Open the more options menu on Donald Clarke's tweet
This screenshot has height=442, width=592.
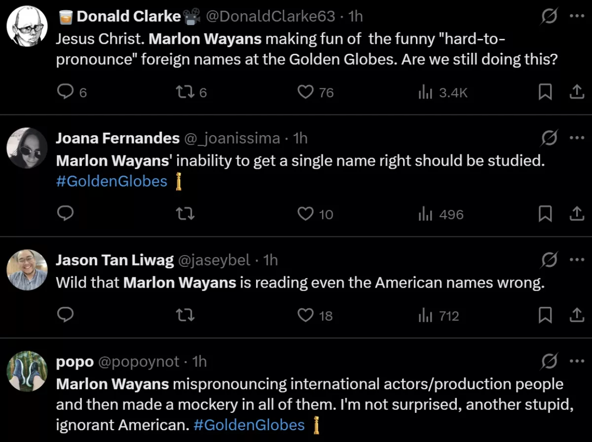[x=577, y=16]
